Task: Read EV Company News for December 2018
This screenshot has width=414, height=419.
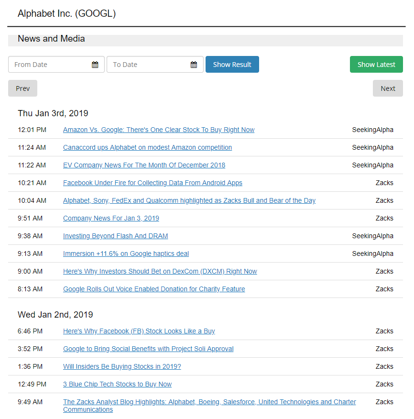Action: point(144,165)
